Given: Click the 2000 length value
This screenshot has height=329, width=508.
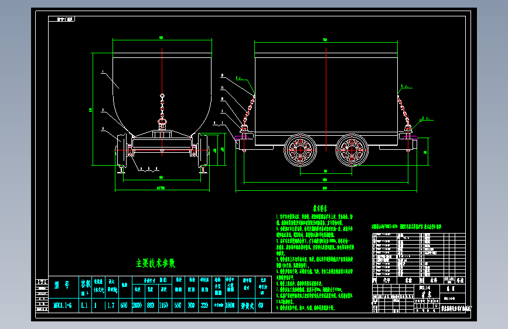Looking at the screenshot, I should (137, 306).
